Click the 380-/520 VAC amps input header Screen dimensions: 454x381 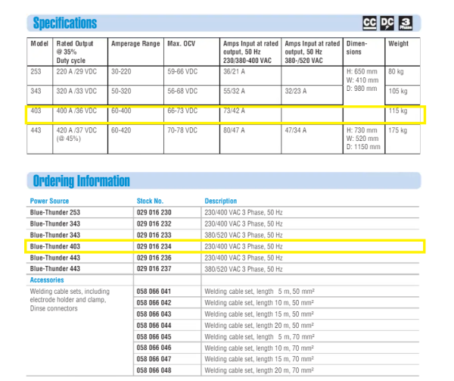tap(312, 52)
